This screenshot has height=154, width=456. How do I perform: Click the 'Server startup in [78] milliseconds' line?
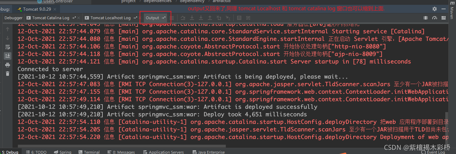coord(214,61)
